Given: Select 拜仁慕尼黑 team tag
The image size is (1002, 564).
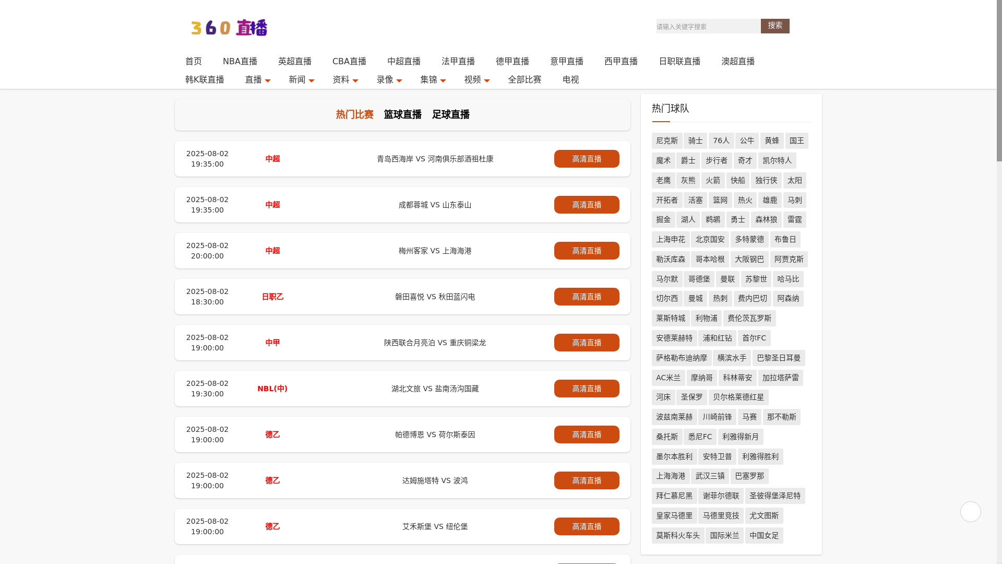Looking at the screenshot, I should point(674,496).
